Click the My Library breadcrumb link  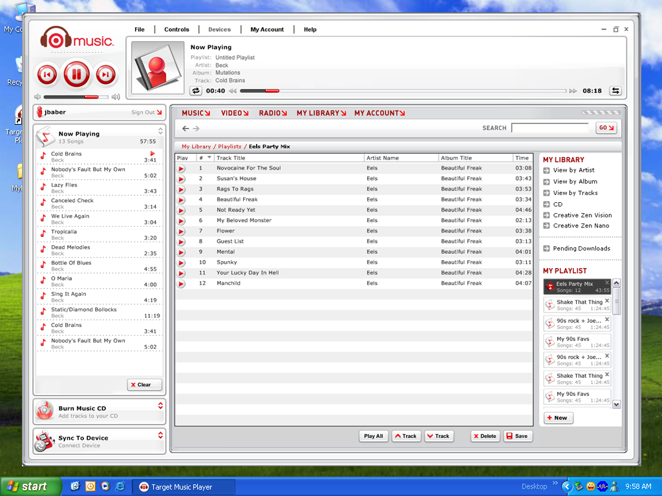click(x=197, y=147)
